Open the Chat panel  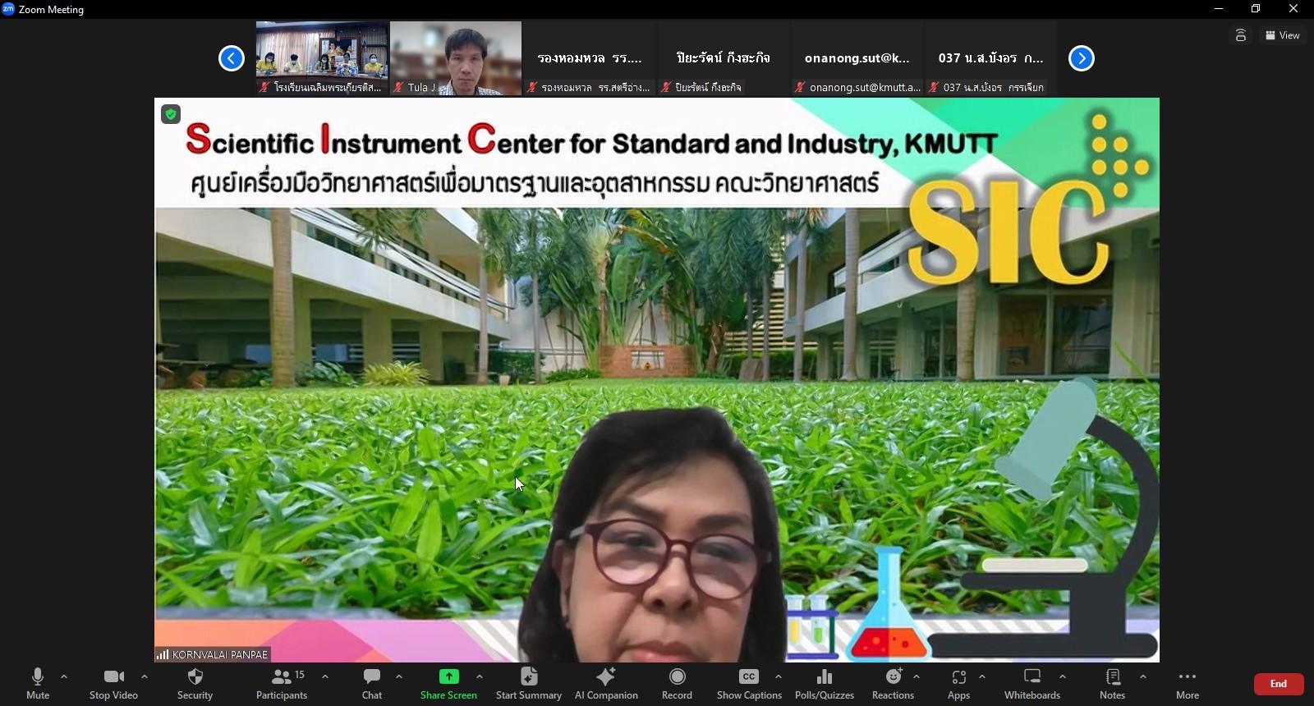372,684
